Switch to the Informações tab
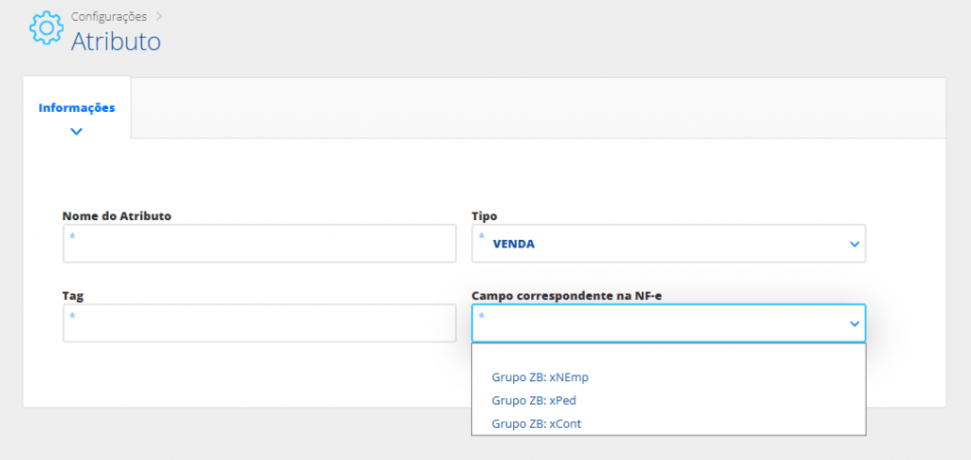Screen dimensions: 971x460 (x=77, y=107)
